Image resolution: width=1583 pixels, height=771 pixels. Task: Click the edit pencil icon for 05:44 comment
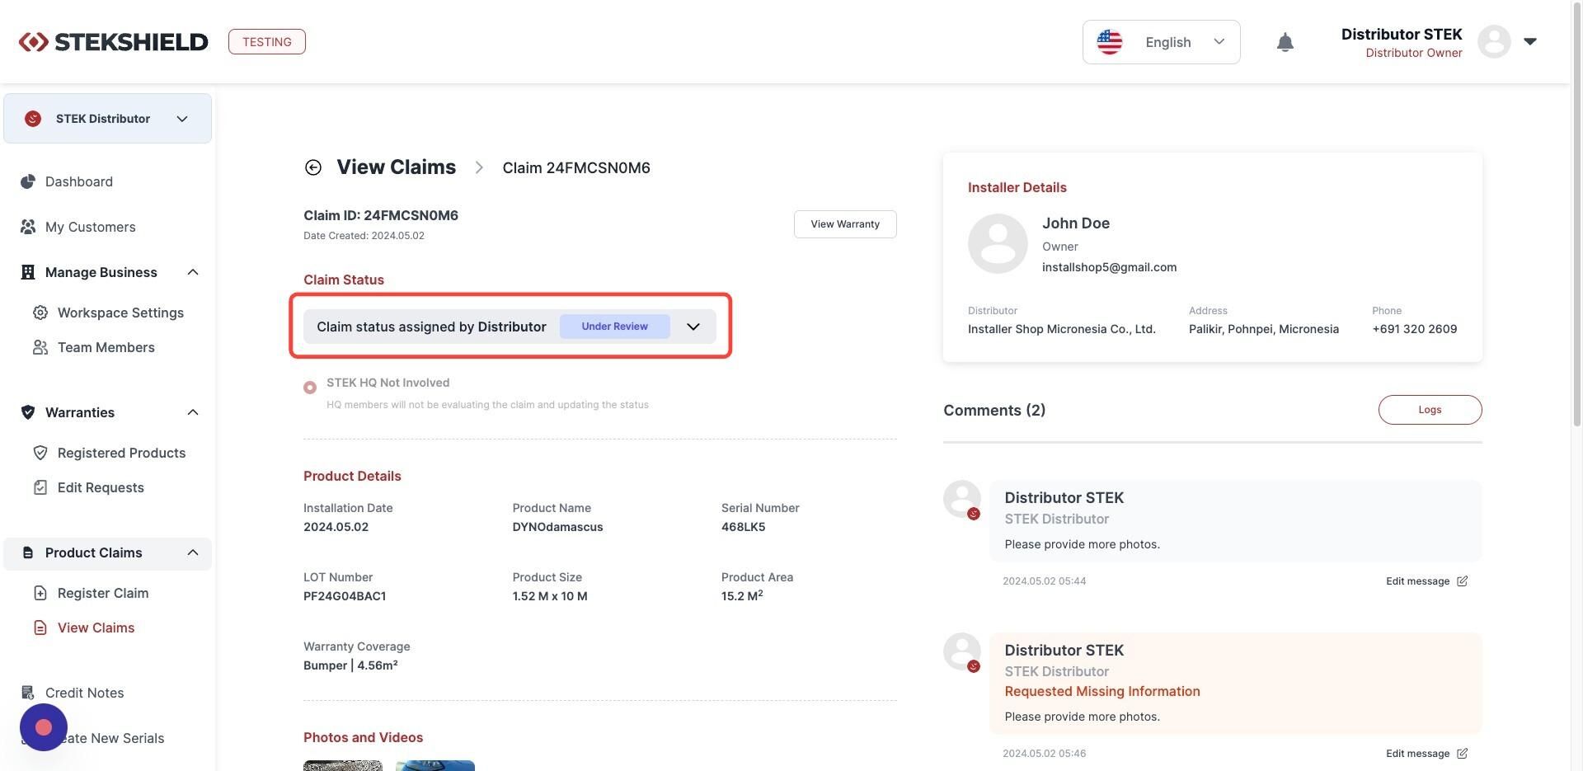tap(1462, 581)
